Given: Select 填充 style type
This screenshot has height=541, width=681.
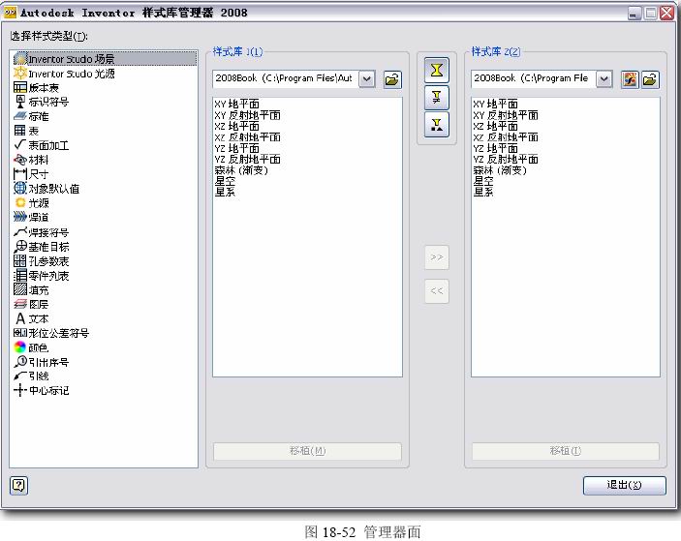Looking at the screenshot, I should pyautogui.click(x=31, y=289).
